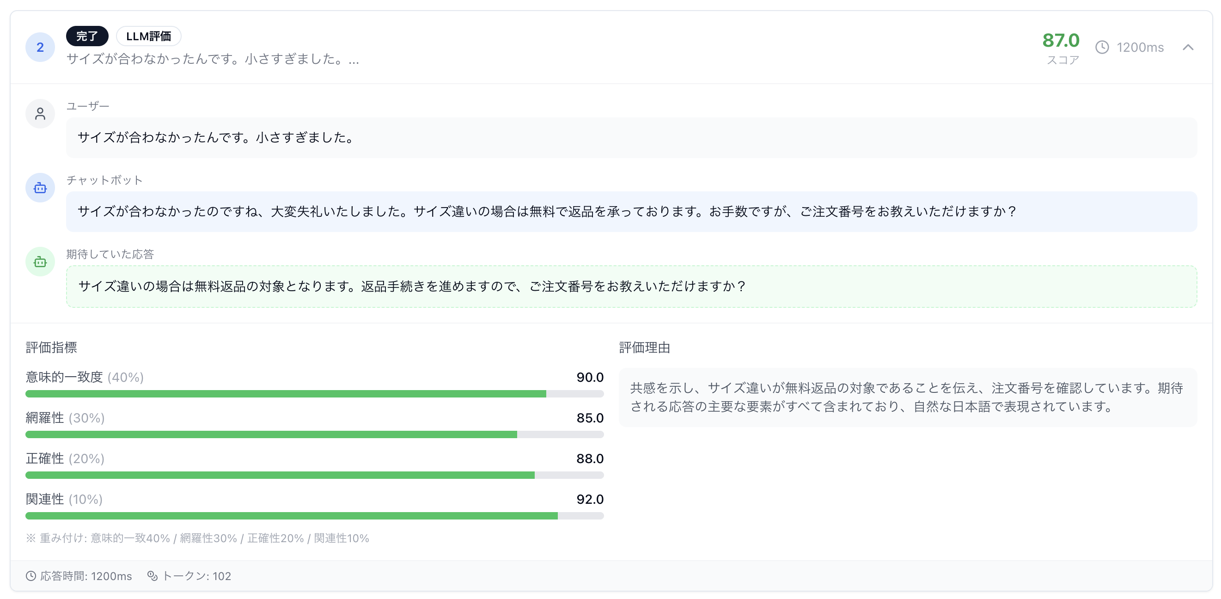Toggle the green score 87.0 display
This screenshot has height=599, width=1221.
(x=1061, y=41)
